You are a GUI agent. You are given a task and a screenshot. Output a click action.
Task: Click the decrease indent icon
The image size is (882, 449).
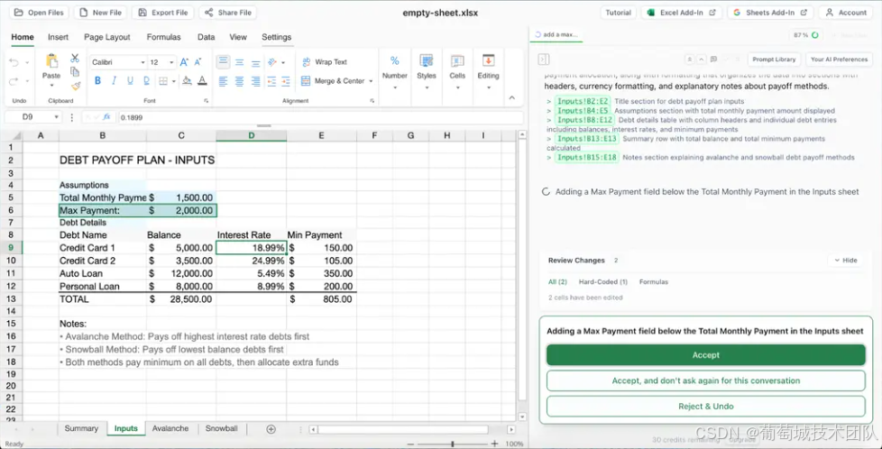pos(272,81)
